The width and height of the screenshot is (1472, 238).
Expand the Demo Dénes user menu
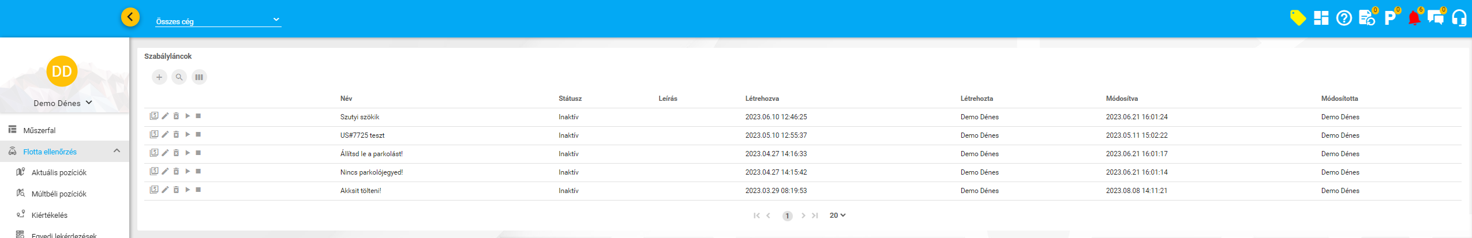(x=63, y=103)
